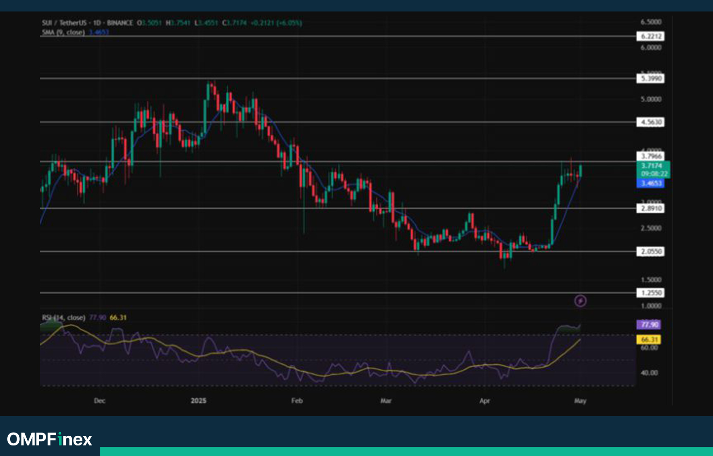The width and height of the screenshot is (713, 456).
Task: Click the purple RSI value label 77.90
Action: [649, 325]
